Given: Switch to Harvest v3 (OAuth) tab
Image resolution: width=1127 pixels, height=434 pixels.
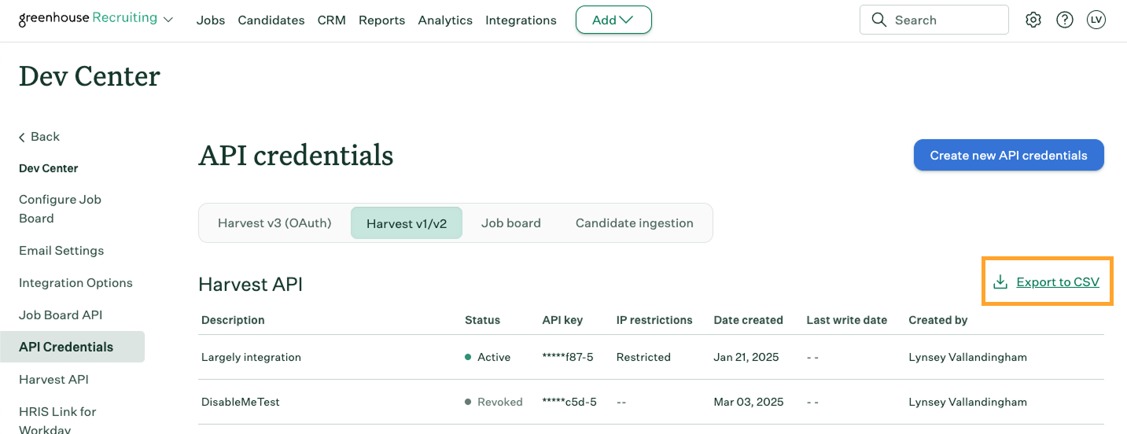Looking at the screenshot, I should (274, 223).
